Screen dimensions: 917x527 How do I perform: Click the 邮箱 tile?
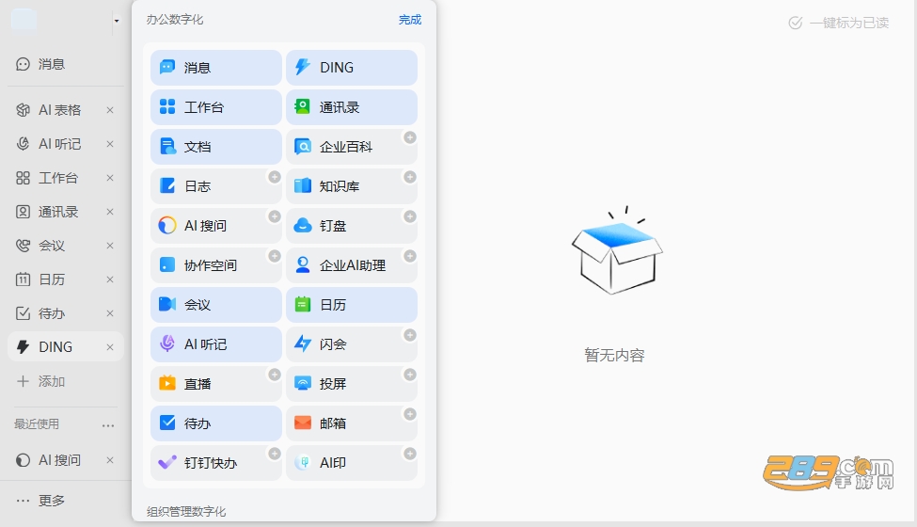[x=352, y=423]
